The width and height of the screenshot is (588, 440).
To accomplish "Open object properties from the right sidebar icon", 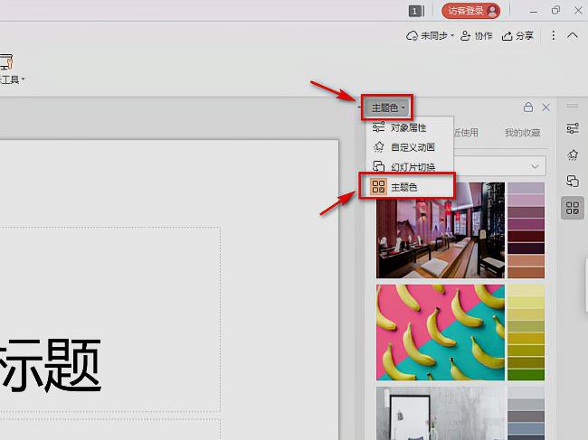I will [573, 128].
